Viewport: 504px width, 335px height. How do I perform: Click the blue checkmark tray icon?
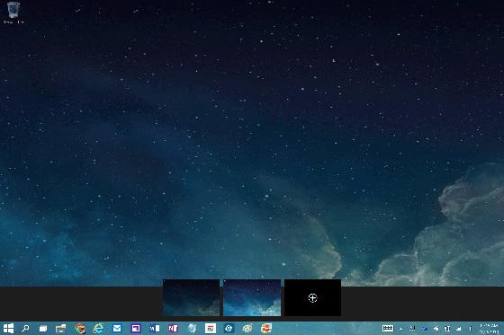425,328
